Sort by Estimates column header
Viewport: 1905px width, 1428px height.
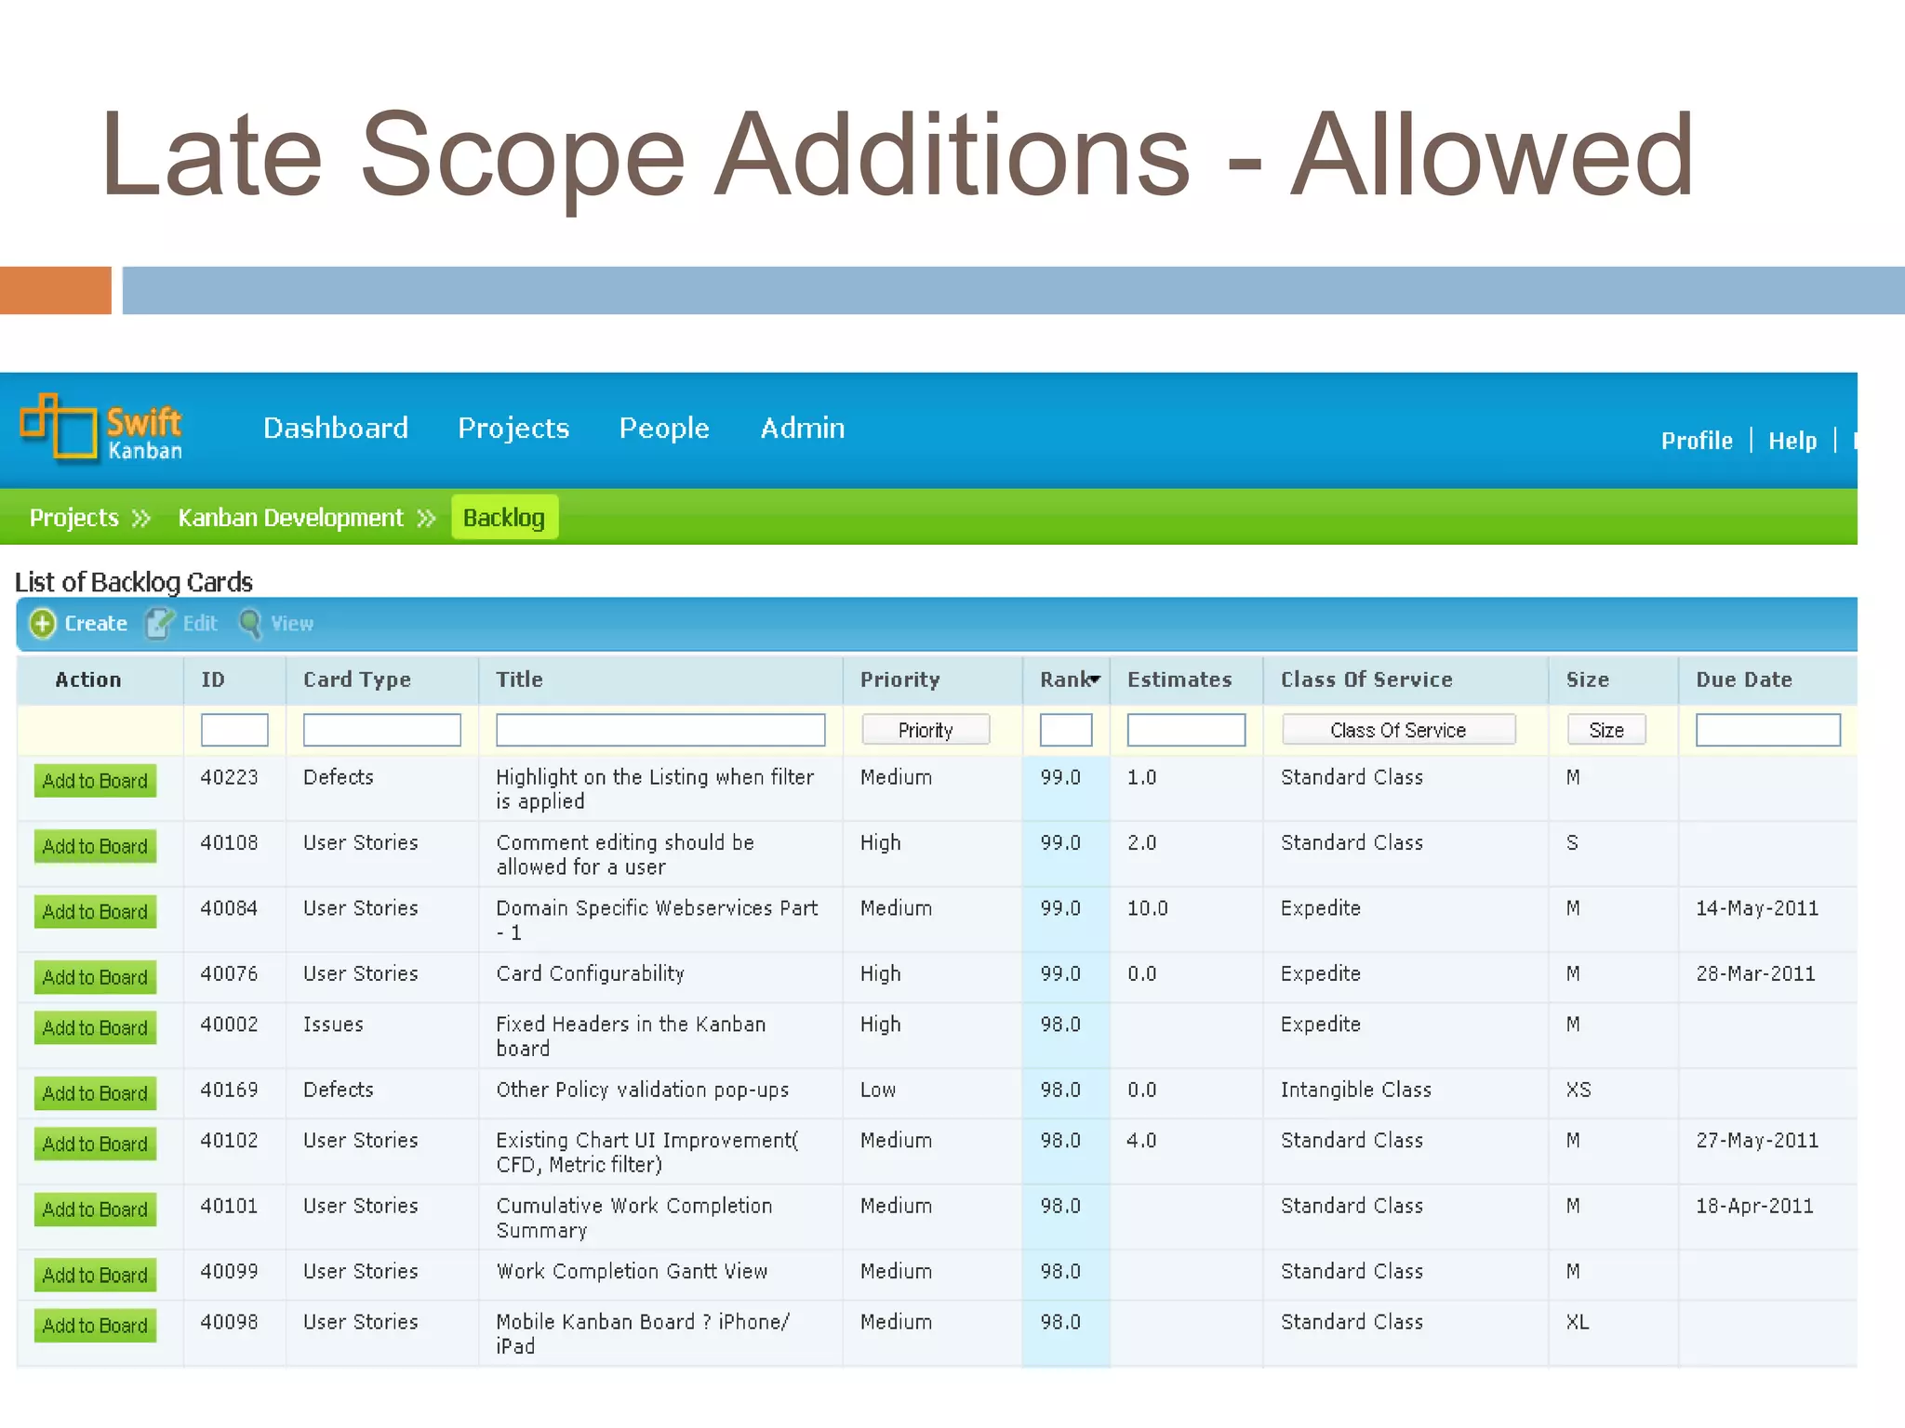(1179, 680)
